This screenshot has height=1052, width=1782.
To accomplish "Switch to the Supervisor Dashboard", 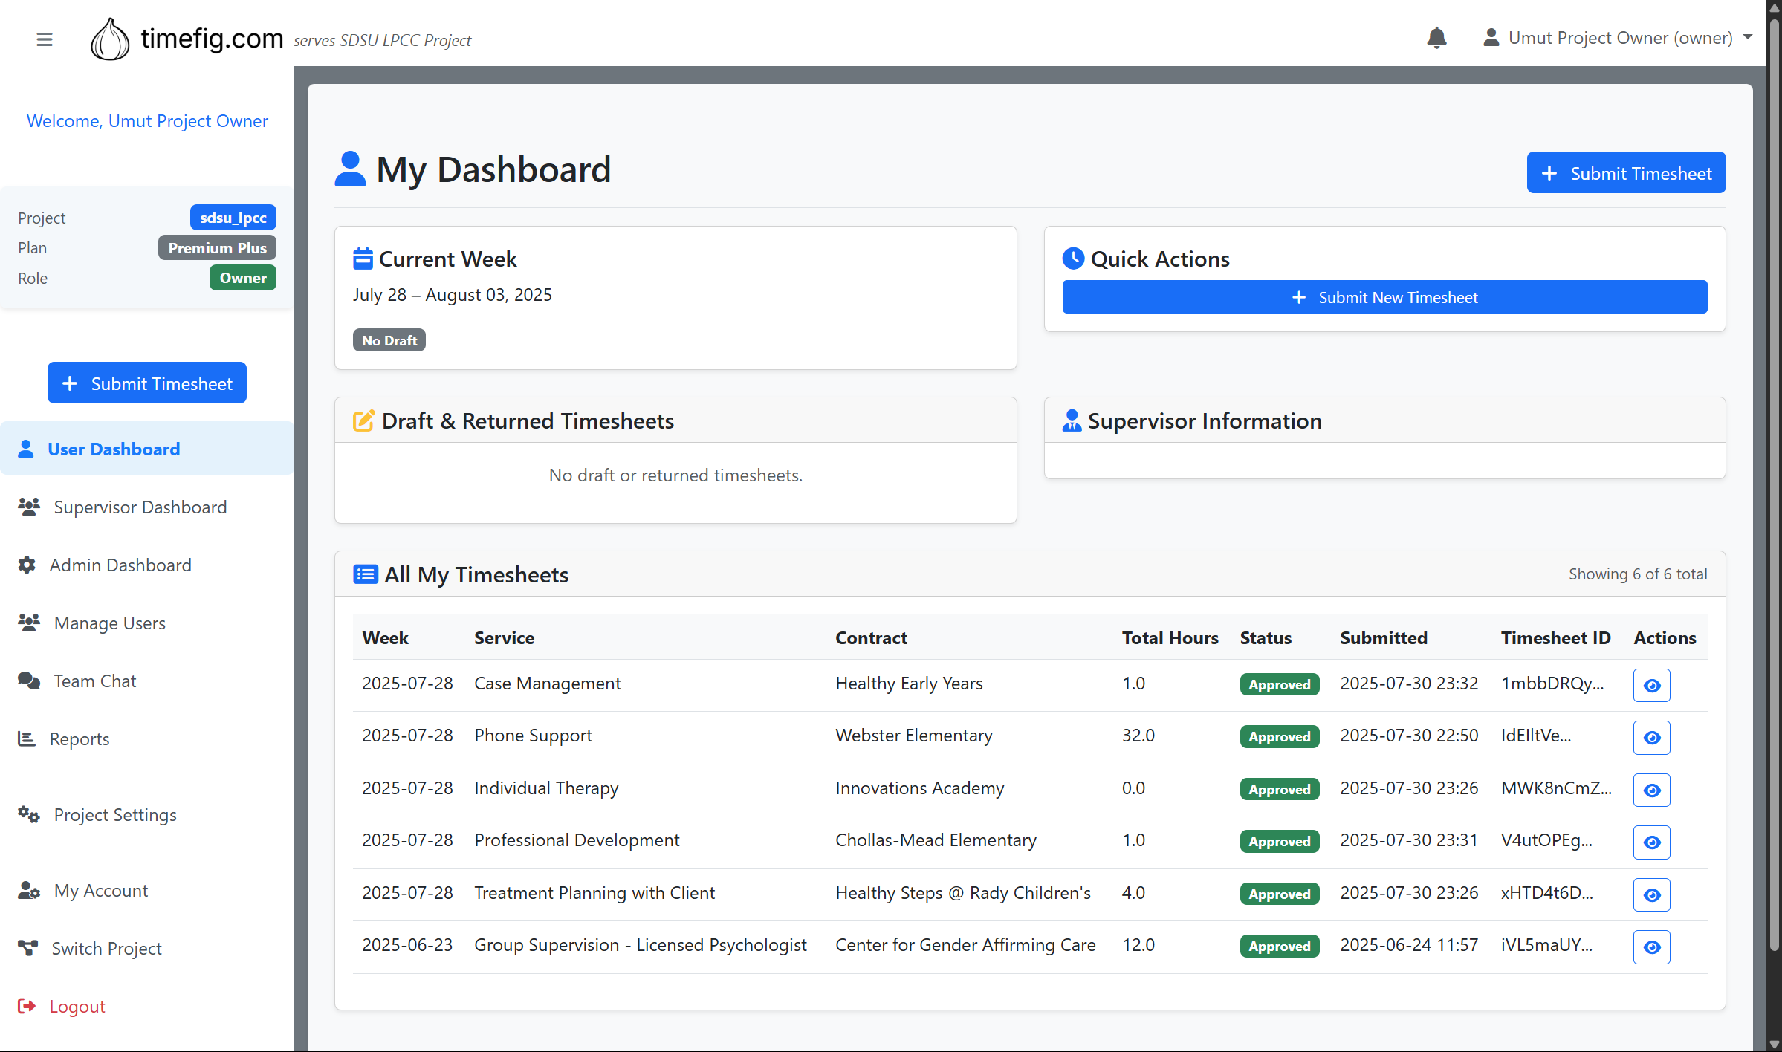I will tap(140, 507).
